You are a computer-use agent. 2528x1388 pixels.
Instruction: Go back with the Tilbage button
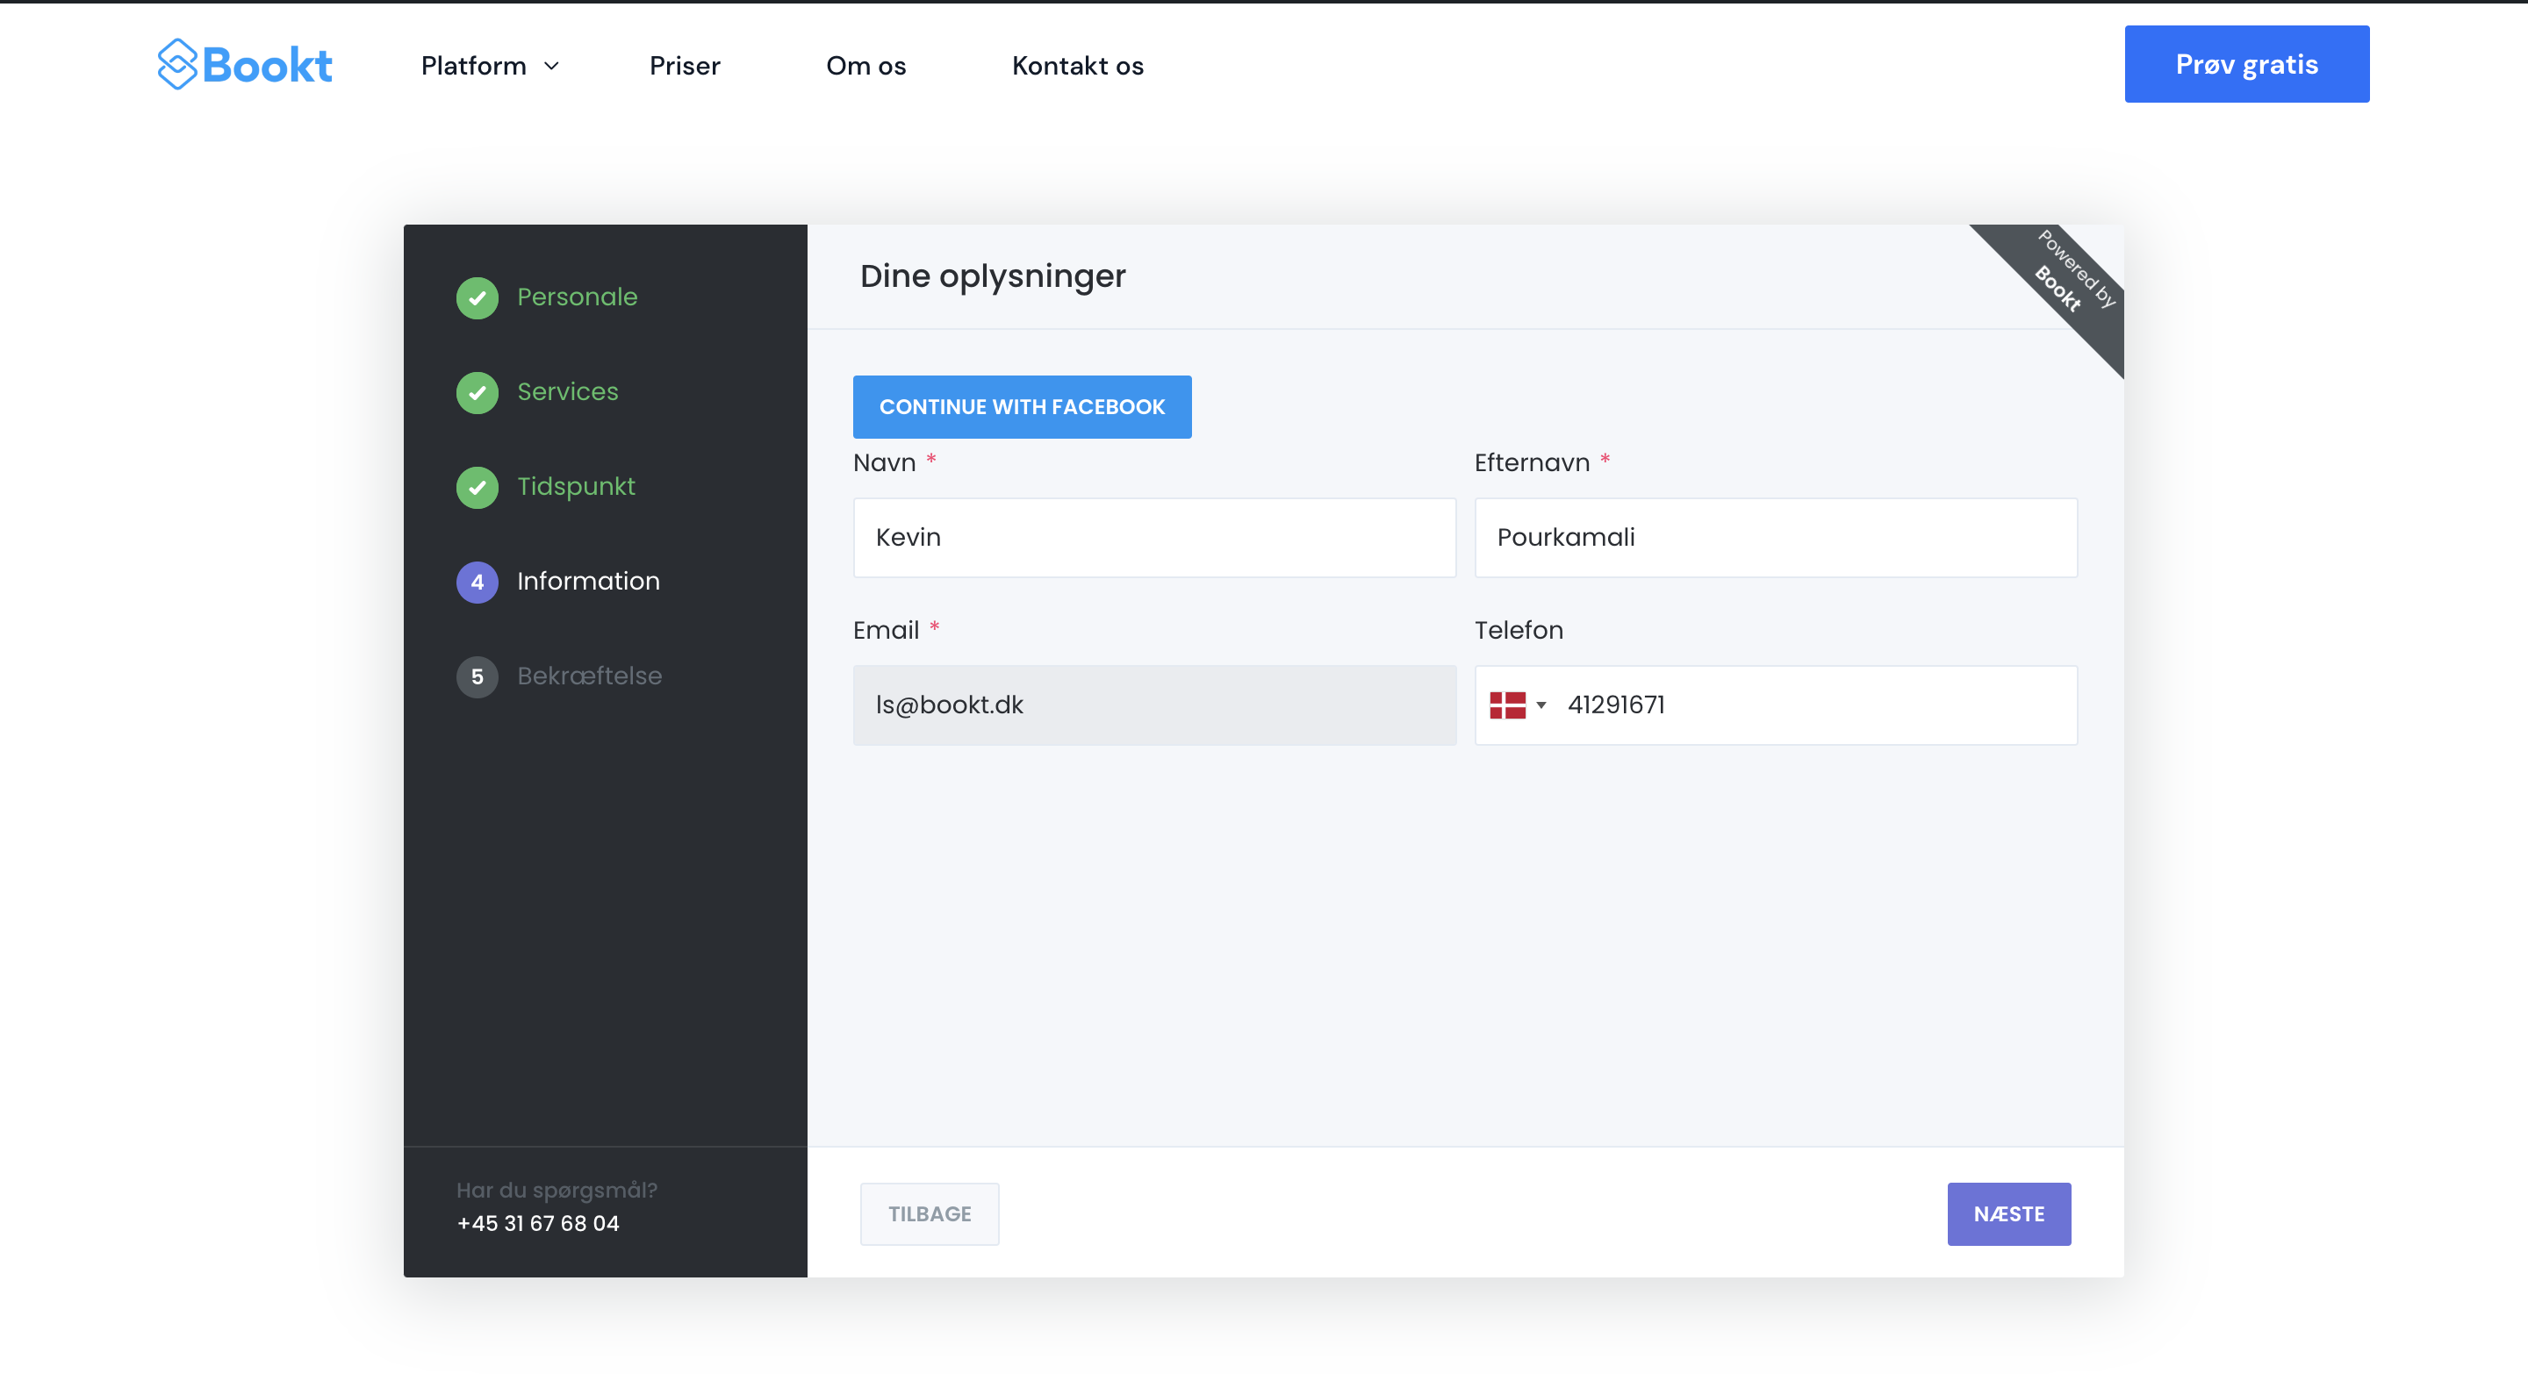coord(929,1213)
